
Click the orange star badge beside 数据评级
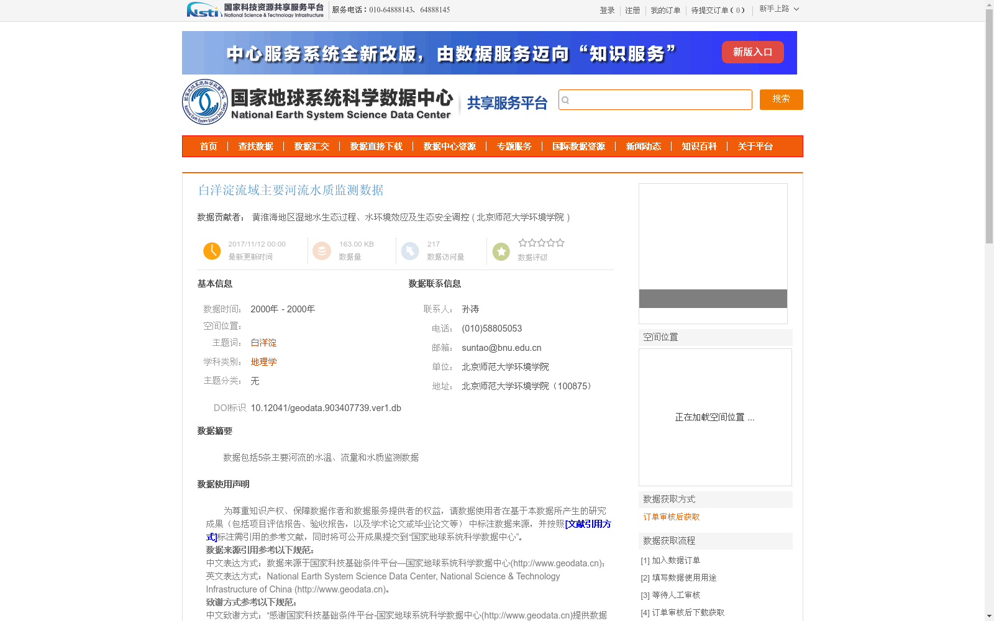(x=501, y=250)
